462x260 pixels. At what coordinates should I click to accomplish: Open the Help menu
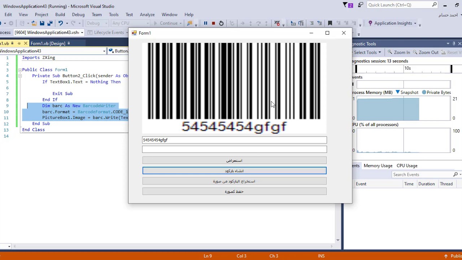point(189,14)
